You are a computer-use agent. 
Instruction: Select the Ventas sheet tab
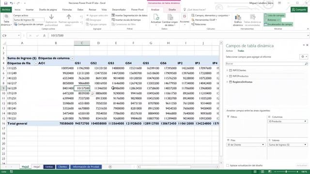tap(49, 167)
